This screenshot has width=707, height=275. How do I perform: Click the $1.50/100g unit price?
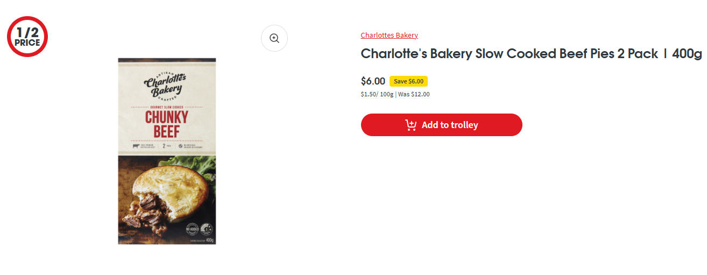pyautogui.click(x=377, y=94)
